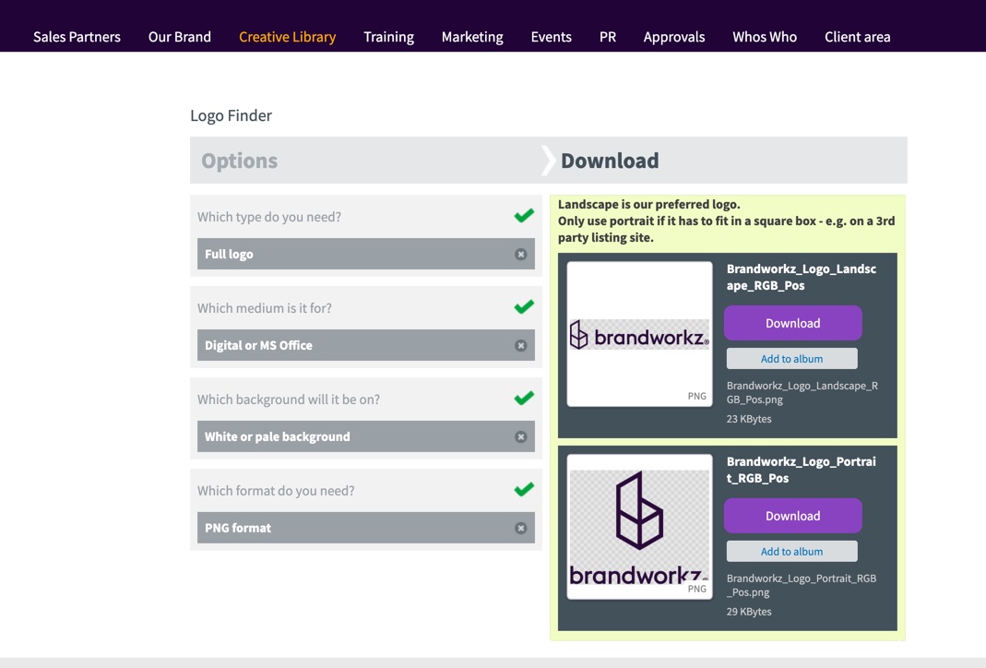Switch to the Download step header
This screenshot has width=986, height=668.
pos(610,161)
